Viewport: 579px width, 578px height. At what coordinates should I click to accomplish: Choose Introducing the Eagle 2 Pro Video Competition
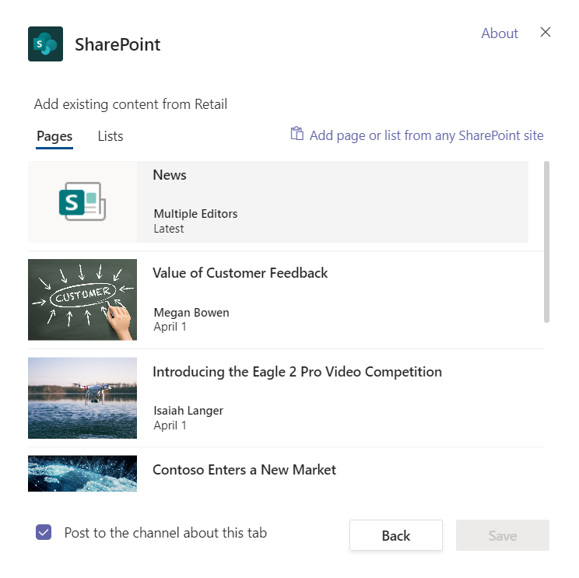click(x=297, y=372)
